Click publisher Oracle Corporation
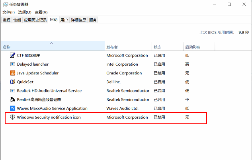This screenshot has height=160, width=252. pos(124,73)
